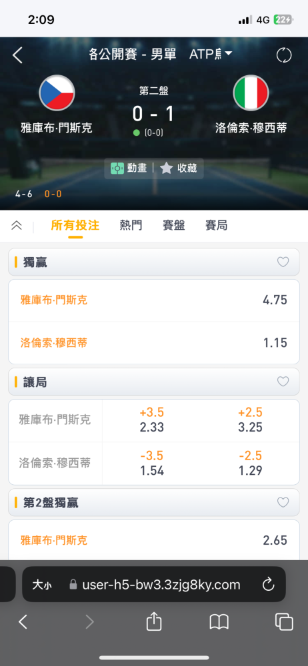This screenshot has width=308, height=666.
Task: Refresh match data with circular arrows icon
Action: 284,55
